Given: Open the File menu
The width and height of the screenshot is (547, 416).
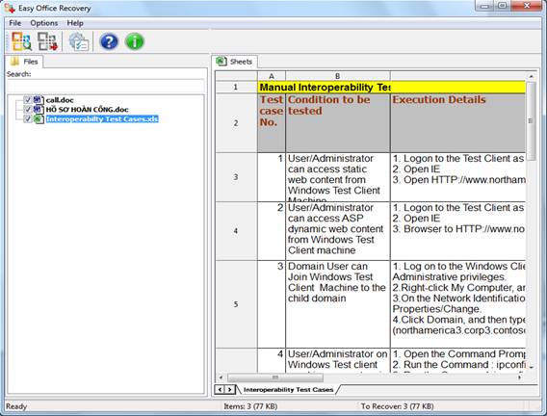Looking at the screenshot, I should pos(15,23).
